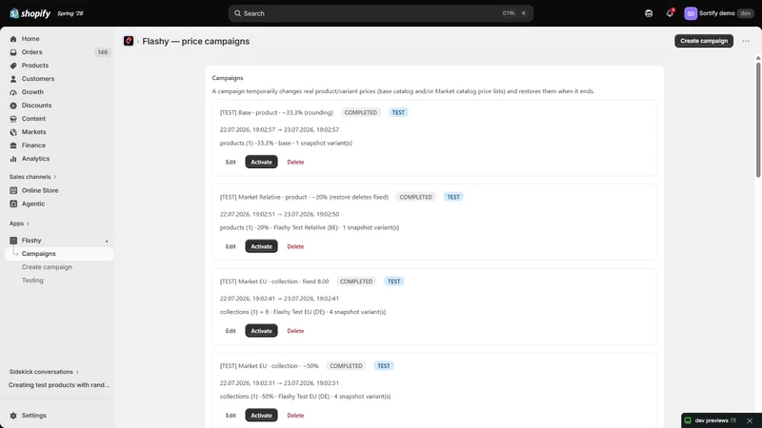The height and width of the screenshot is (428, 762).
Task: Activate the Market EU collection -50% campaign
Action: [261, 415]
